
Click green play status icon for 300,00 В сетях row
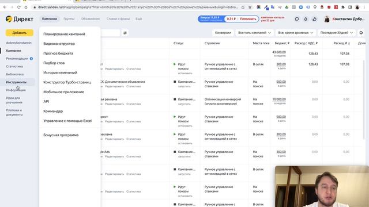click(x=175, y=64)
